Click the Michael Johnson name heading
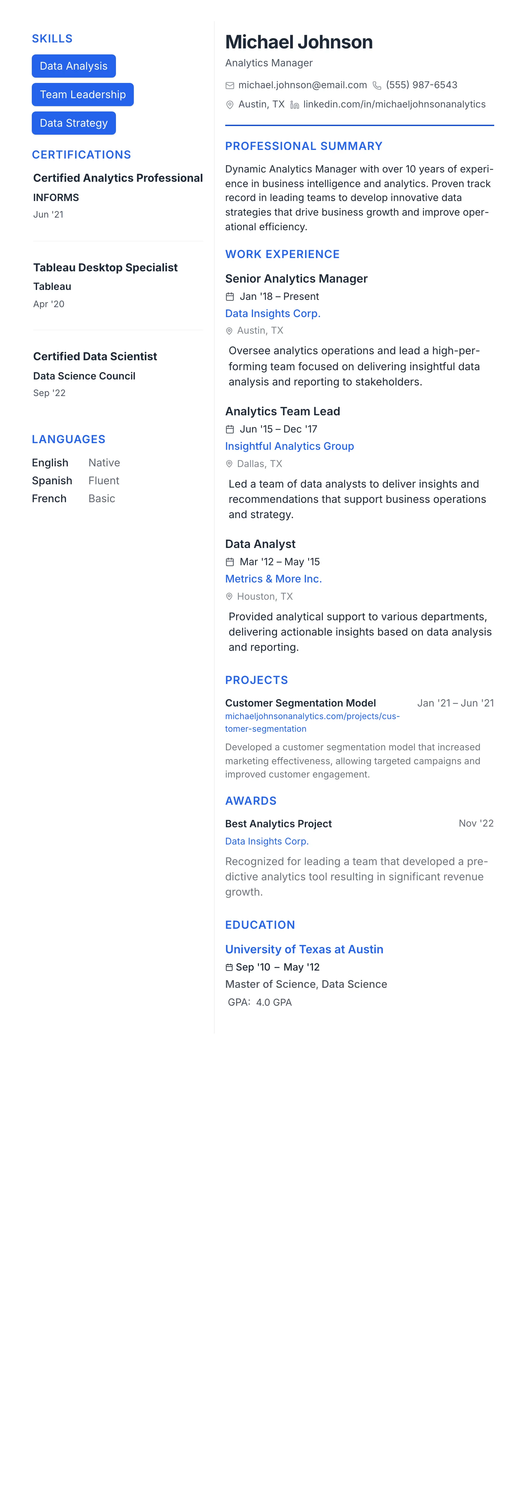 pyautogui.click(x=298, y=42)
